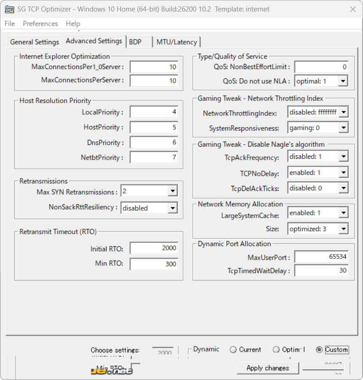Open the MTU/Latency tab
This screenshot has height=380, width=363.
[x=177, y=42]
